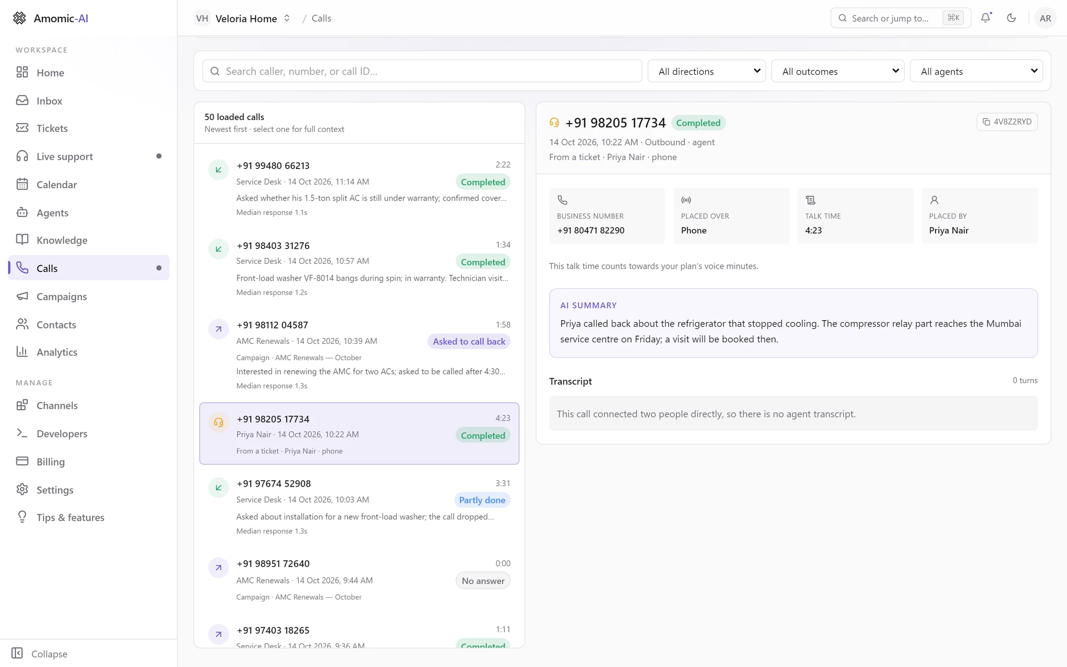Open the notifications bell
1067x667 pixels.
click(x=985, y=18)
